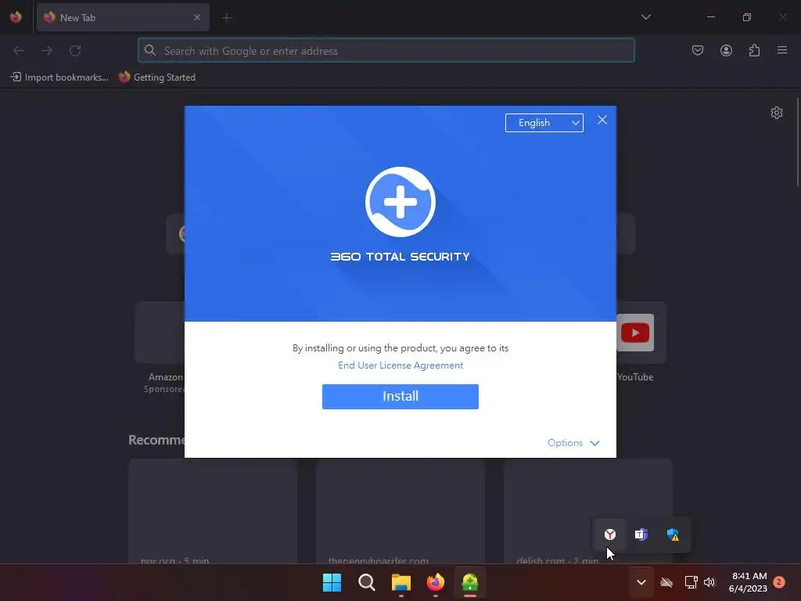Open the English language dropdown
801x601 pixels.
544,123
